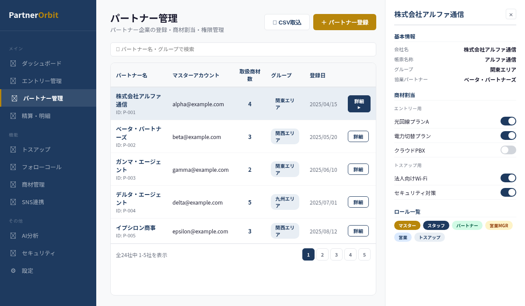Open 設定 via the gear icon
Viewport: 525px width, 306px height.
coord(13,271)
